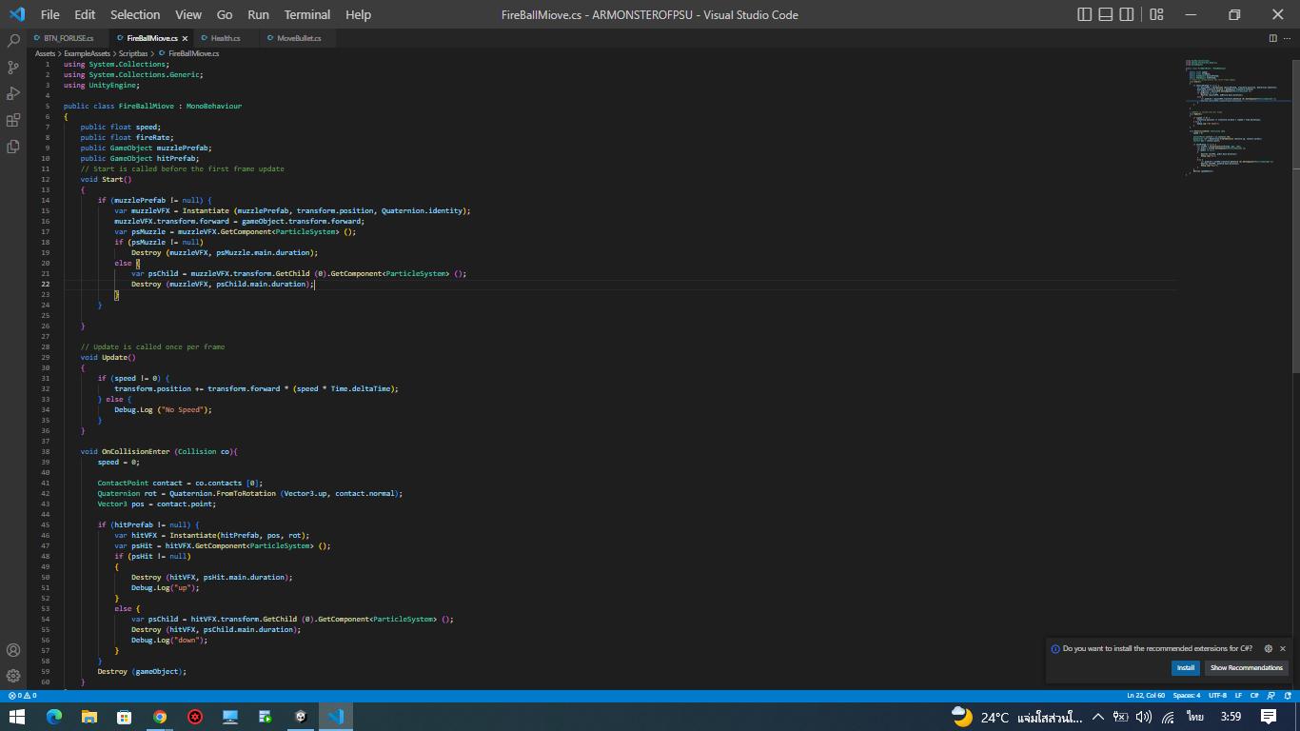
Task: Toggle the bottom panel layout icon
Action: (x=1106, y=14)
